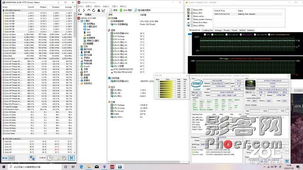Enable Stress system memory checkbox
This screenshot has width=303, height=170.
192,19
